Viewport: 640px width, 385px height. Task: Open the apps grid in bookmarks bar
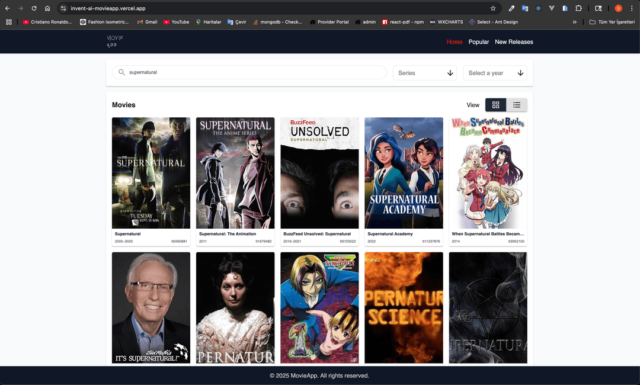click(8, 22)
